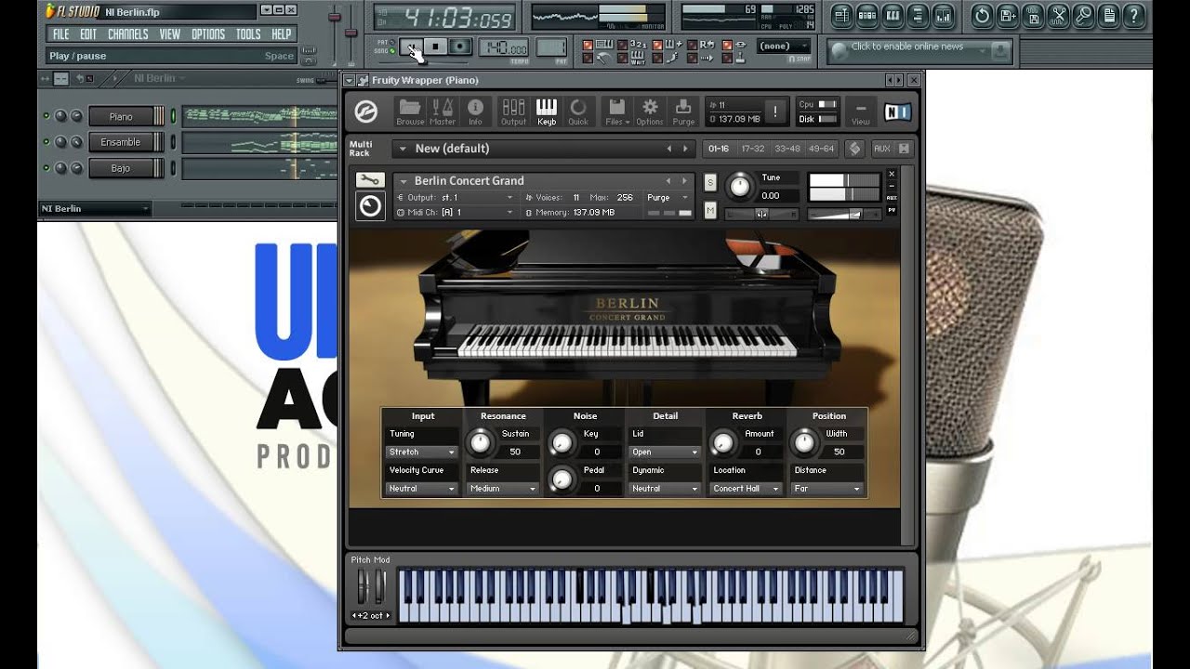The image size is (1190, 669).
Task: Open Kontakt Options gear
Action: click(x=650, y=111)
